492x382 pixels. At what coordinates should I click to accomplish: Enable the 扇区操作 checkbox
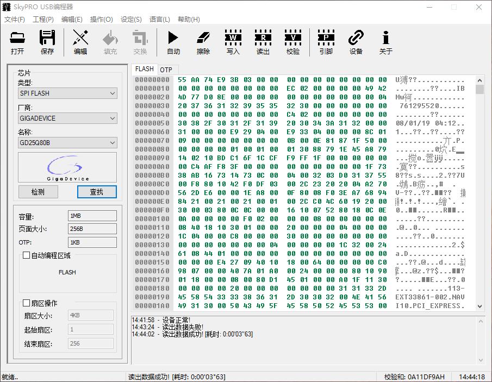click(26, 303)
